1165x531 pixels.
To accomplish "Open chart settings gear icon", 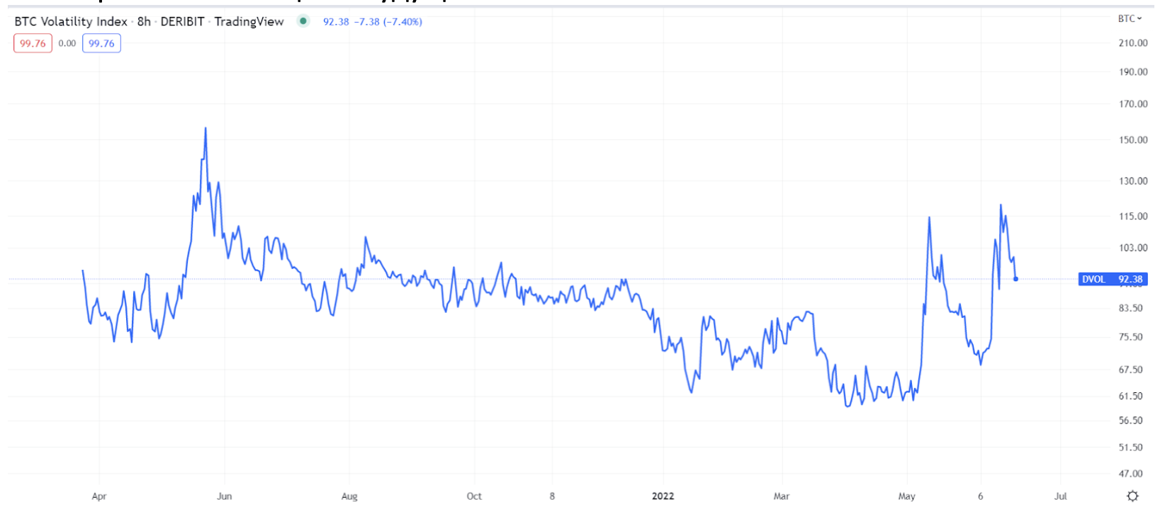I will point(1132,496).
